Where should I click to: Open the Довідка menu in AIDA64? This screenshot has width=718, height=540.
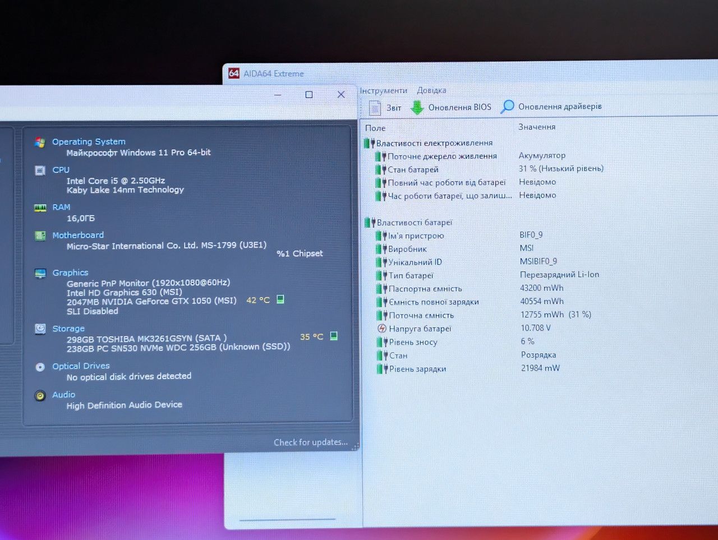click(431, 90)
